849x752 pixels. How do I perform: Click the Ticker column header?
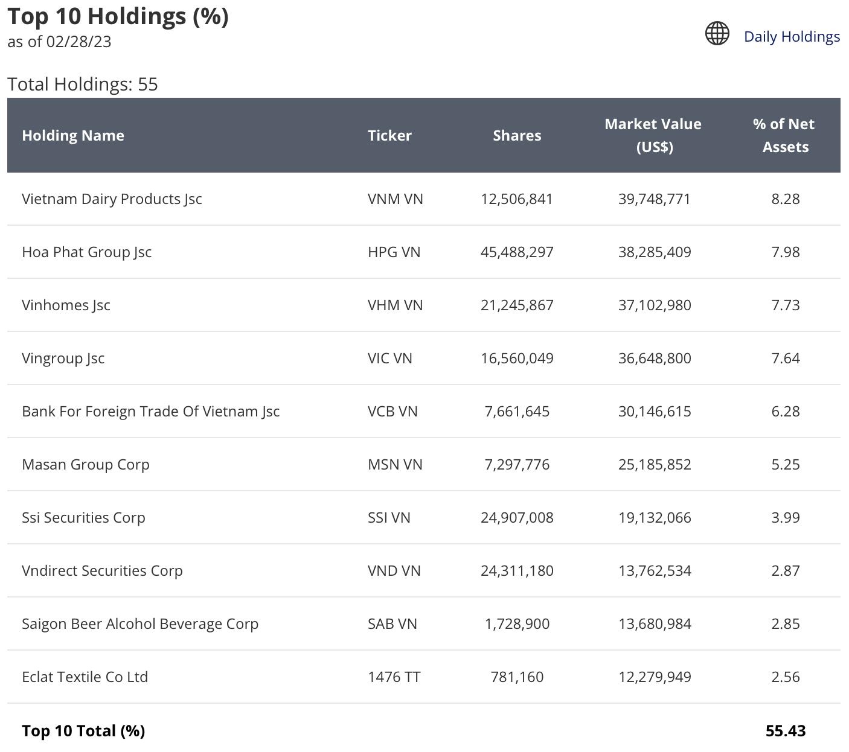tap(389, 135)
